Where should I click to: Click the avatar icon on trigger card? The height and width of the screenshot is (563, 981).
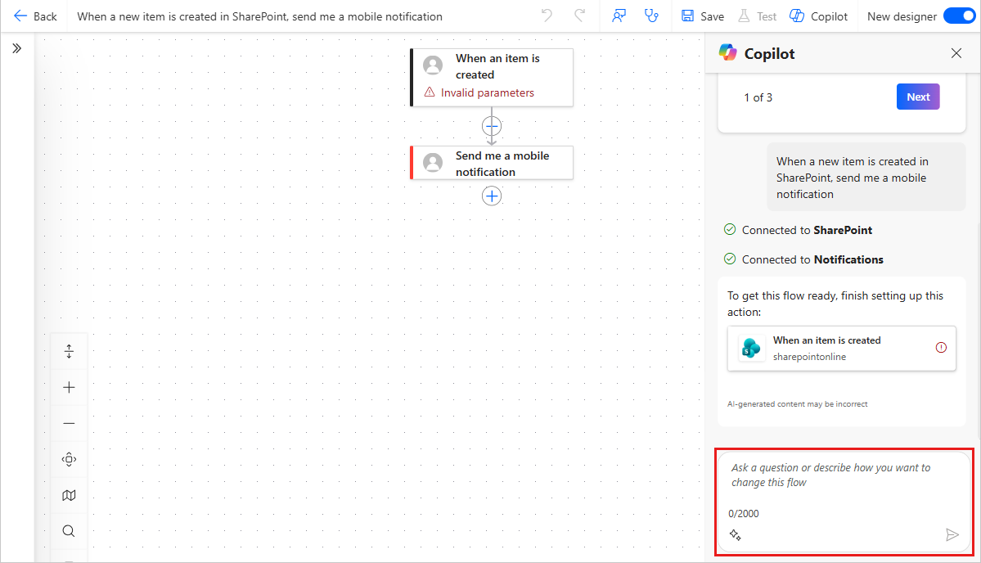[433, 65]
